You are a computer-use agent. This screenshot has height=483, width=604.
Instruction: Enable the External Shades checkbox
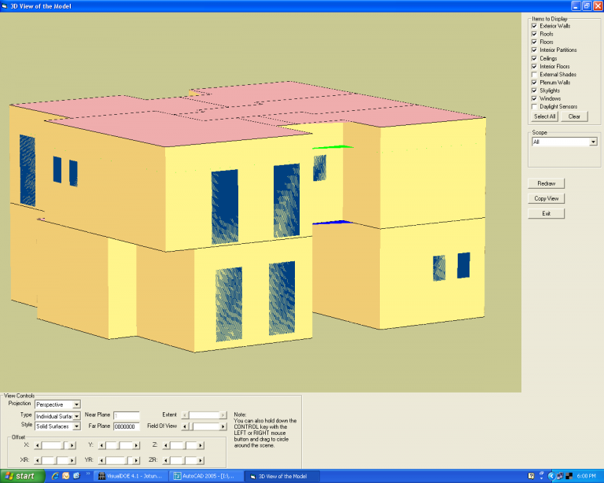pyautogui.click(x=535, y=75)
